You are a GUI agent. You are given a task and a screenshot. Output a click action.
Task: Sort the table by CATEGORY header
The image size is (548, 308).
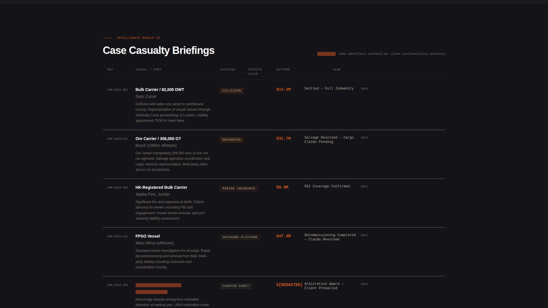[228, 69]
